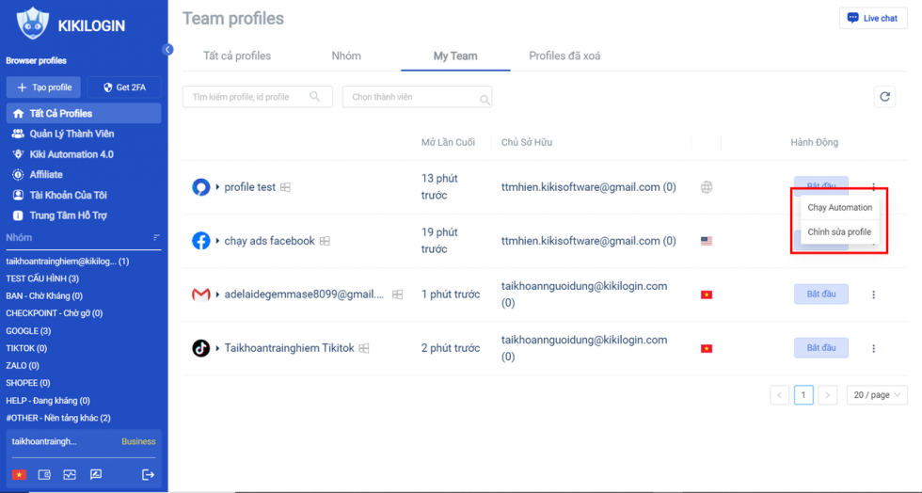Choose Chỉnh sửa profile from the popup menu
The image size is (922, 493).
point(839,231)
